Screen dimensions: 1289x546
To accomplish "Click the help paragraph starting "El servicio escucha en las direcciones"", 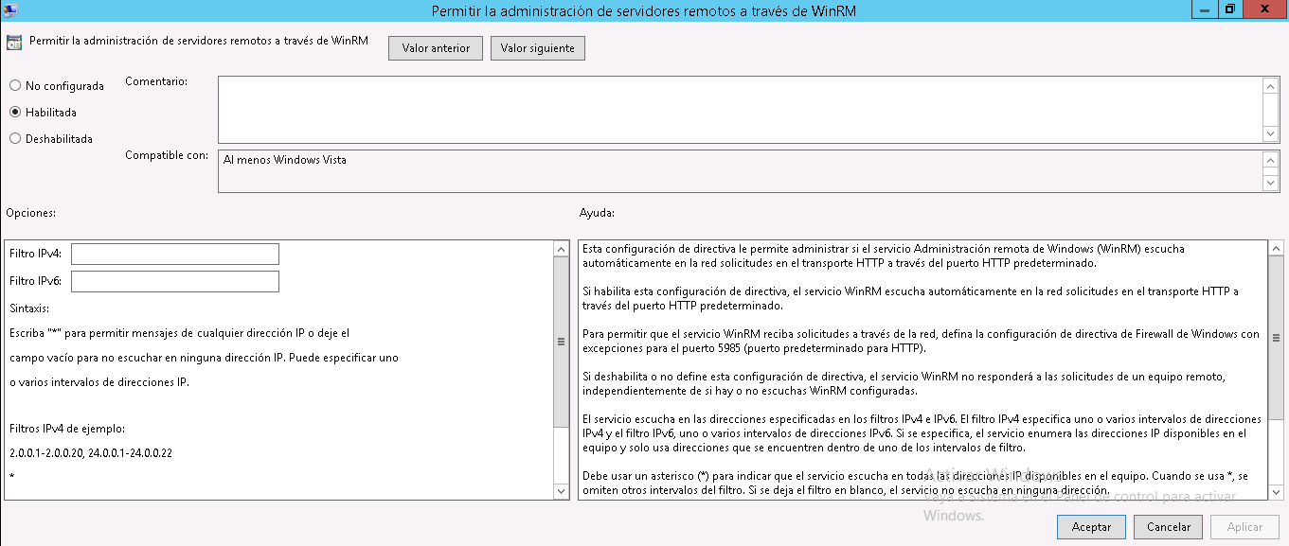I will 922,433.
